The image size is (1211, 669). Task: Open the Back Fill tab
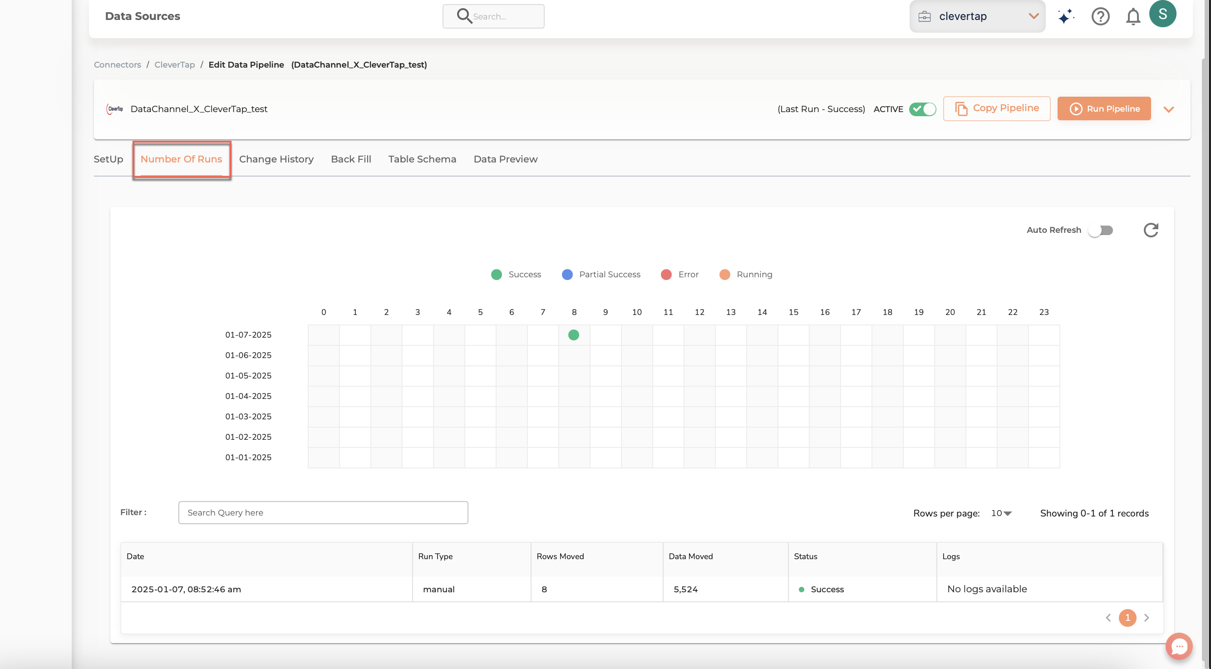coord(351,159)
